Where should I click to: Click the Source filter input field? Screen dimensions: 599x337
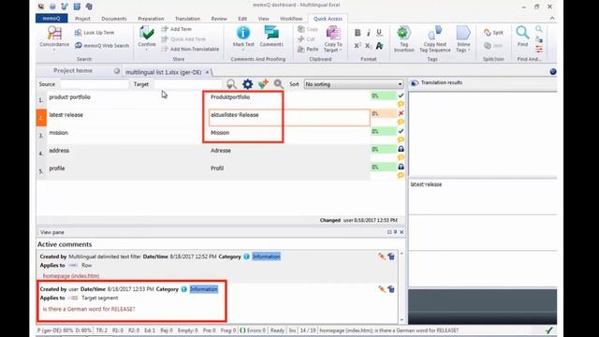94,84
